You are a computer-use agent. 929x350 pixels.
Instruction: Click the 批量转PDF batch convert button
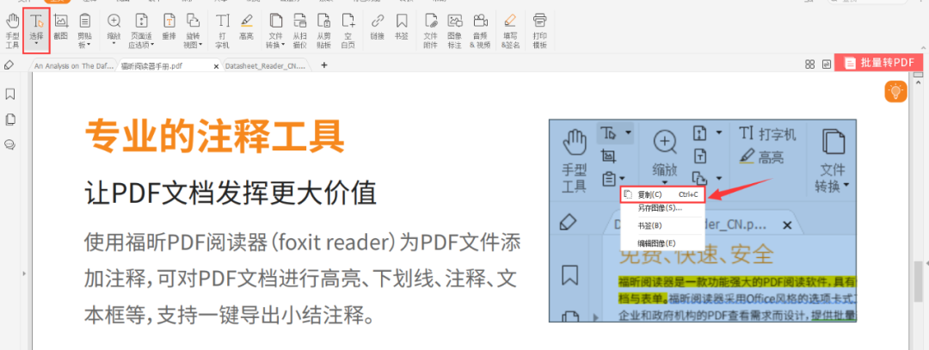tap(878, 63)
